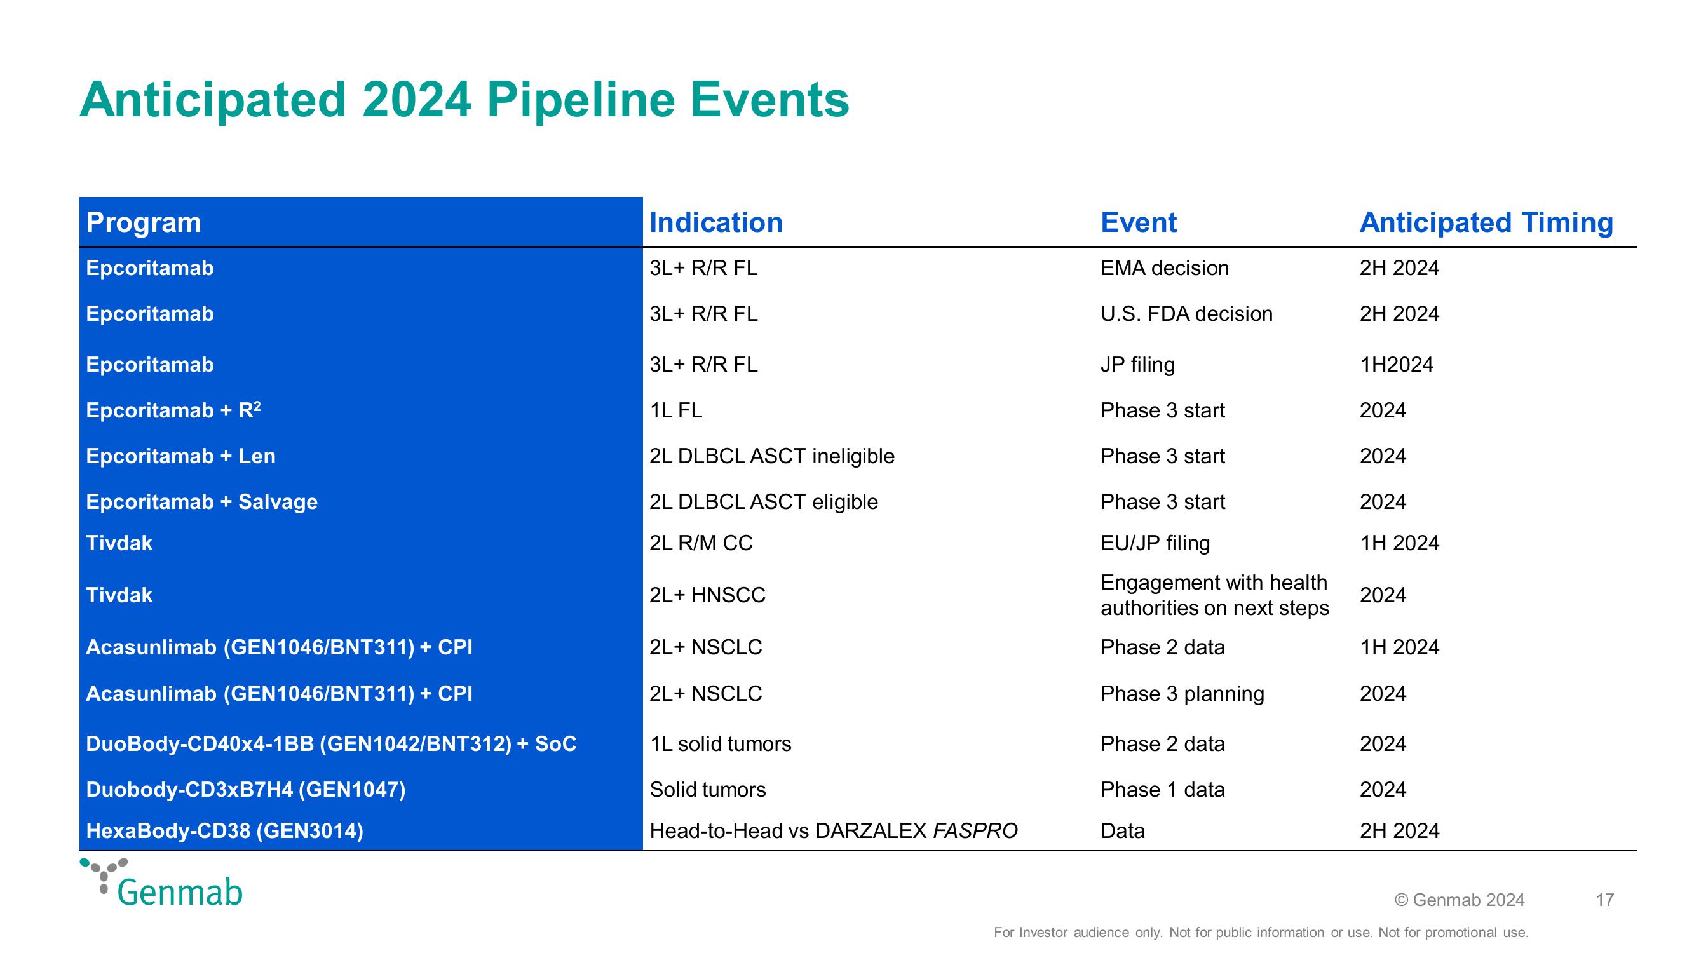The height and width of the screenshot is (953, 1694).
Task: Select Acasunlimab in the Phase 2 data row
Action: (x=279, y=647)
